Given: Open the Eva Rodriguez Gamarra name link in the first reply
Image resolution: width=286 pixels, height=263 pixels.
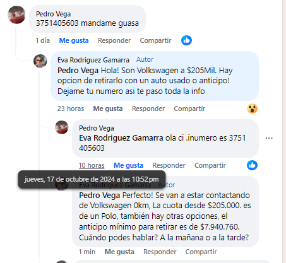Looking at the screenshot, I should pos(93,60).
